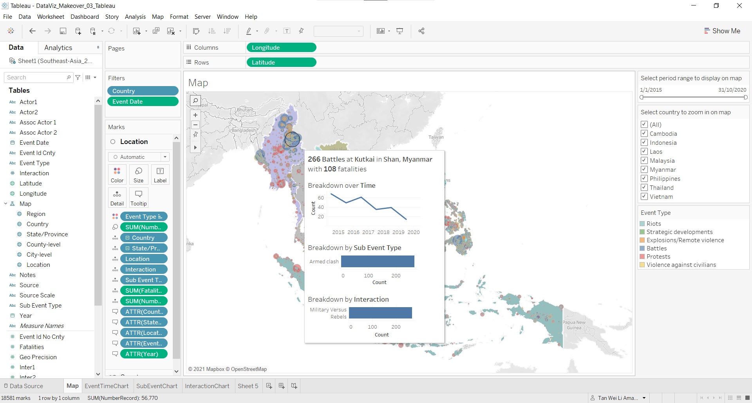The height and width of the screenshot is (403, 752).
Task: Open the Analysis menu
Action: [x=135, y=17]
